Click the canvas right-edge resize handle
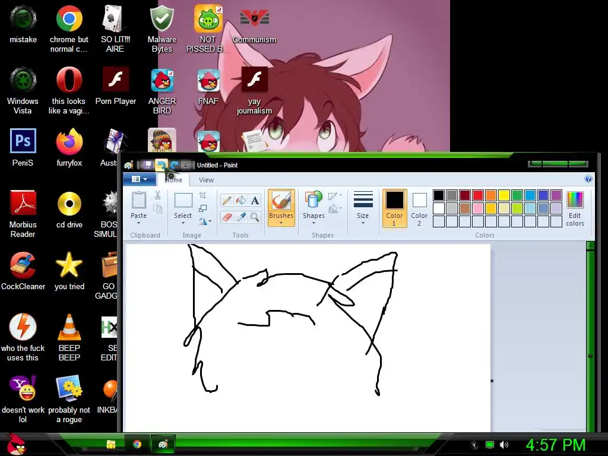Viewport: 608px width, 456px height. point(492,381)
